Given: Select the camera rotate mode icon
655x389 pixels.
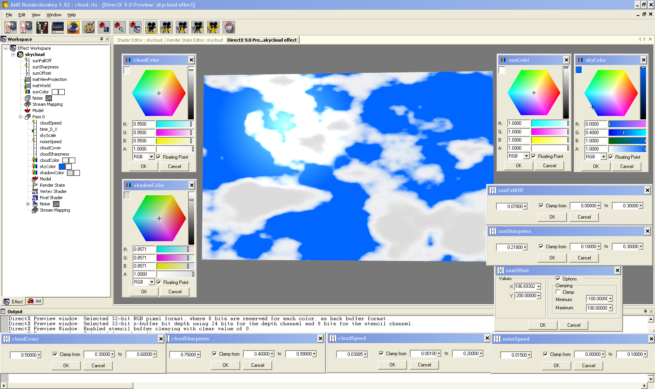Looking at the screenshot, I should (151, 27).
